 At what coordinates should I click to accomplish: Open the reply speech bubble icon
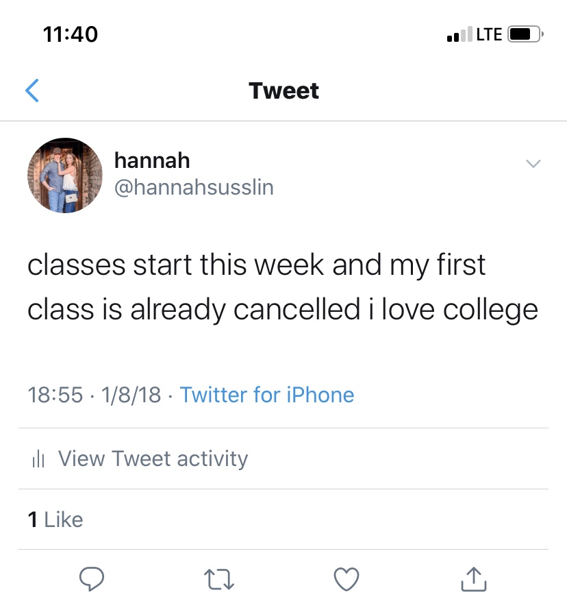92,578
